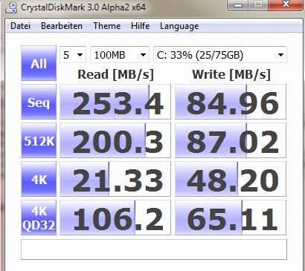Select the Seq write value 84.96
Viewport: 305px width, 271px height.
click(x=231, y=102)
